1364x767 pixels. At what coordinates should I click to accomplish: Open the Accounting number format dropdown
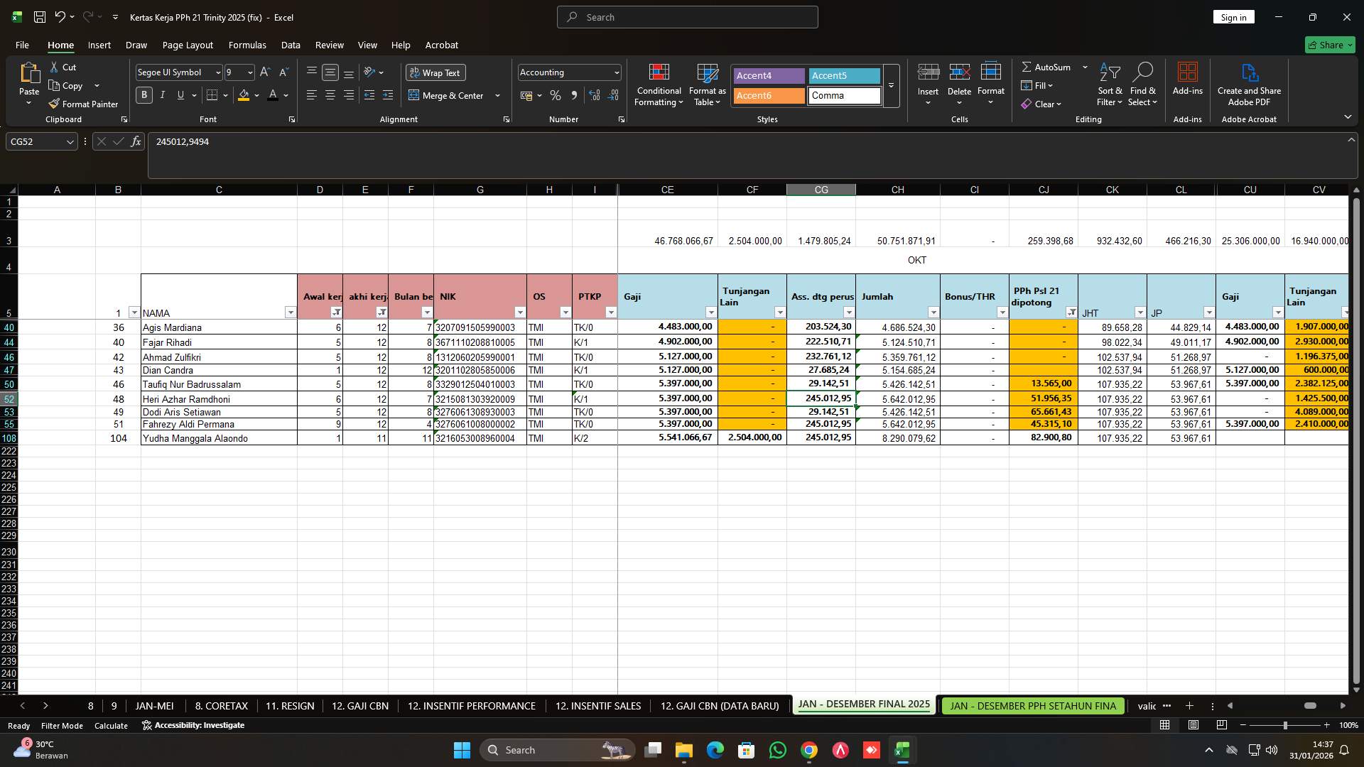(x=614, y=72)
